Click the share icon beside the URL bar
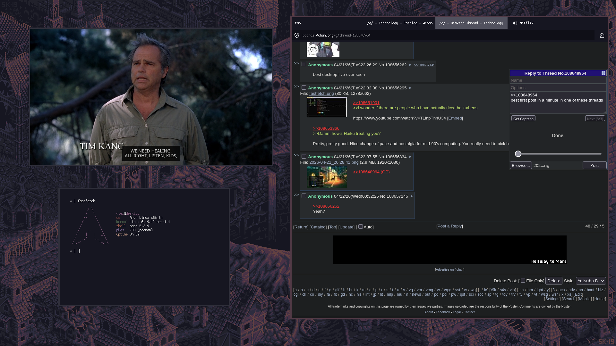Viewport: 616px width, 346px height. point(602,35)
